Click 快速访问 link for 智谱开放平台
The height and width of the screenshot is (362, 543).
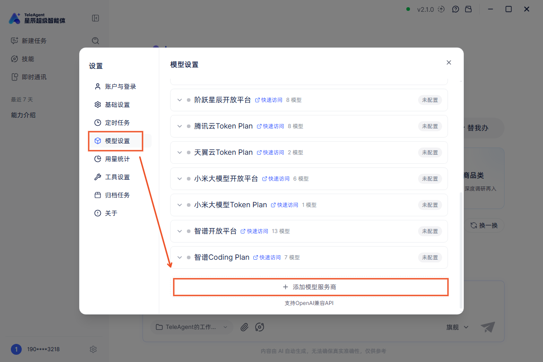(x=254, y=231)
